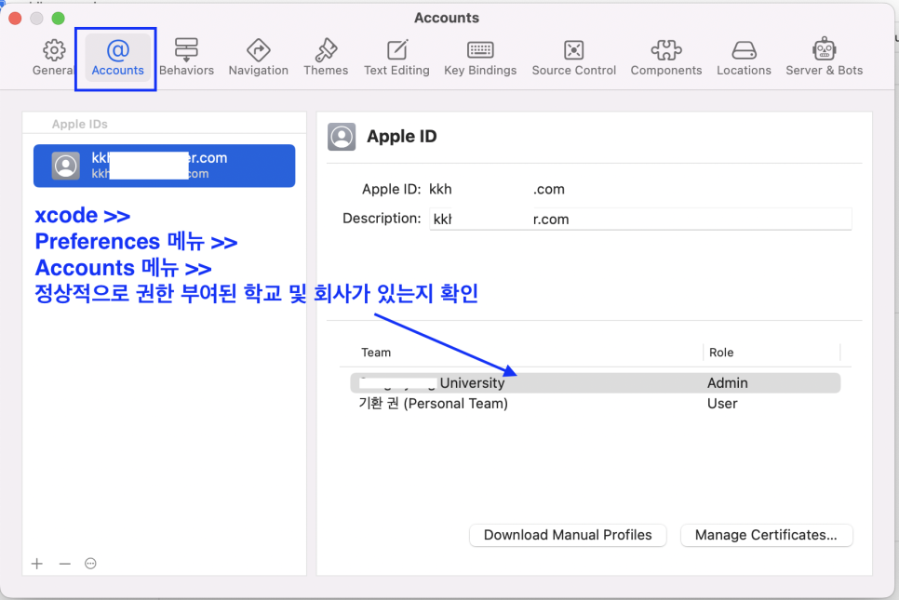Click the Admin role cell
This screenshot has width=899, height=600.
point(727,383)
